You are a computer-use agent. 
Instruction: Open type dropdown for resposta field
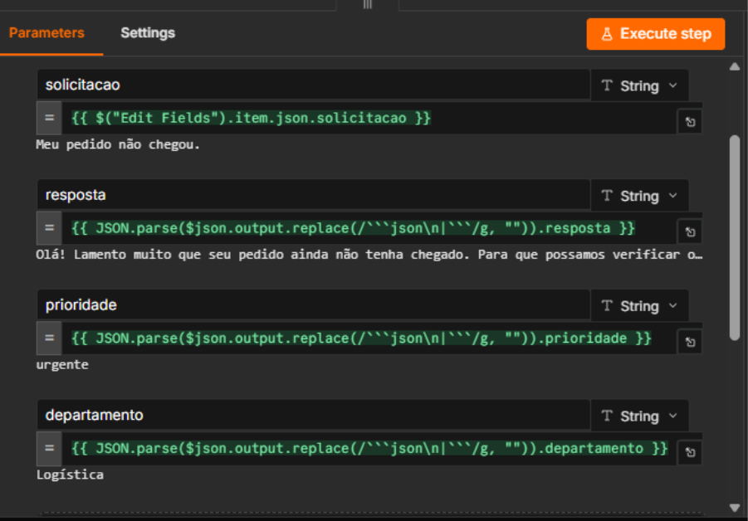point(639,196)
